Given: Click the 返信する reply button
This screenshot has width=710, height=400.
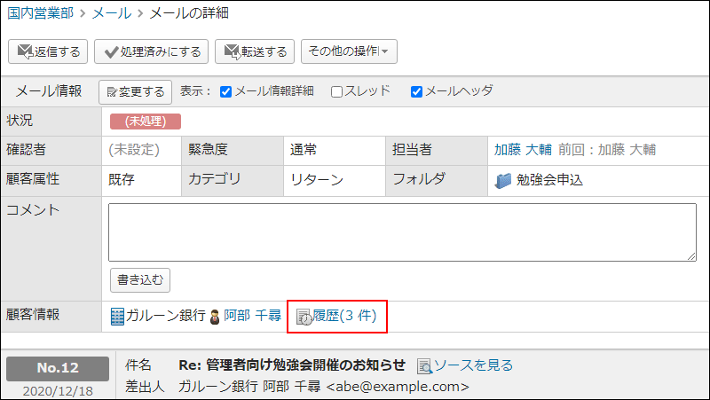Looking at the screenshot, I should point(48,51).
